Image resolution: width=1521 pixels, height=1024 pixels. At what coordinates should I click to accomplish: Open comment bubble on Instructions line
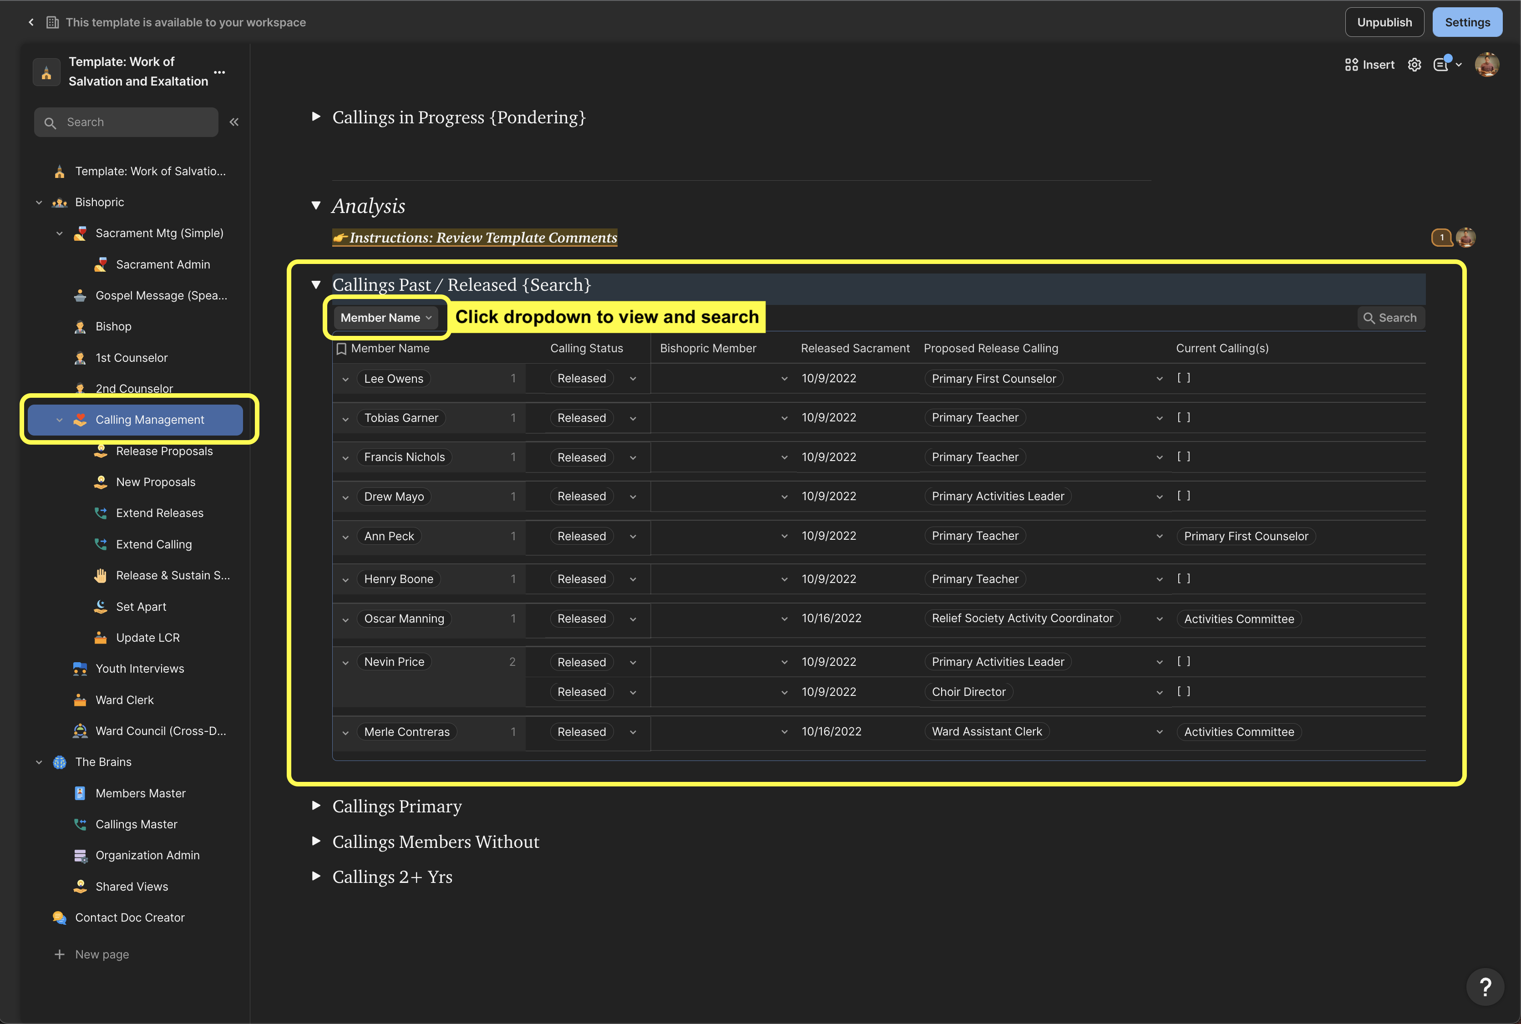(x=1441, y=238)
